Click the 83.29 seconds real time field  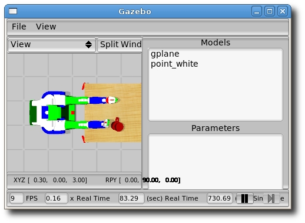click(131, 198)
